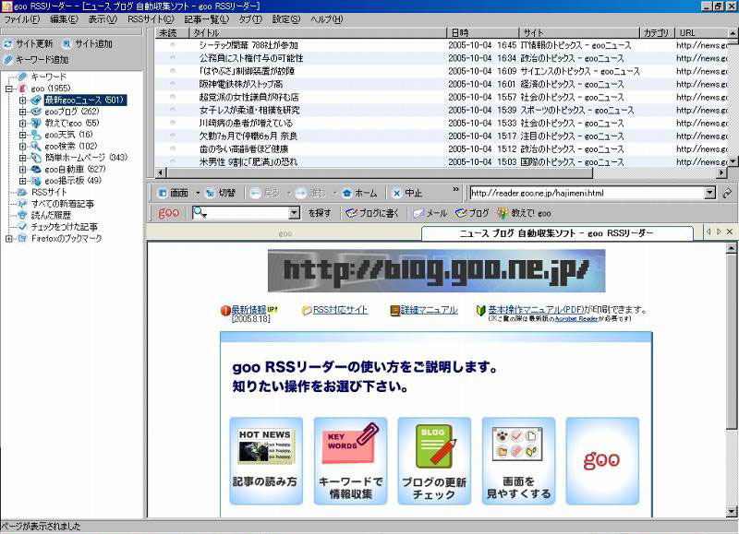Open the 最新情報 link
The width and height of the screenshot is (739, 534).
248,310
